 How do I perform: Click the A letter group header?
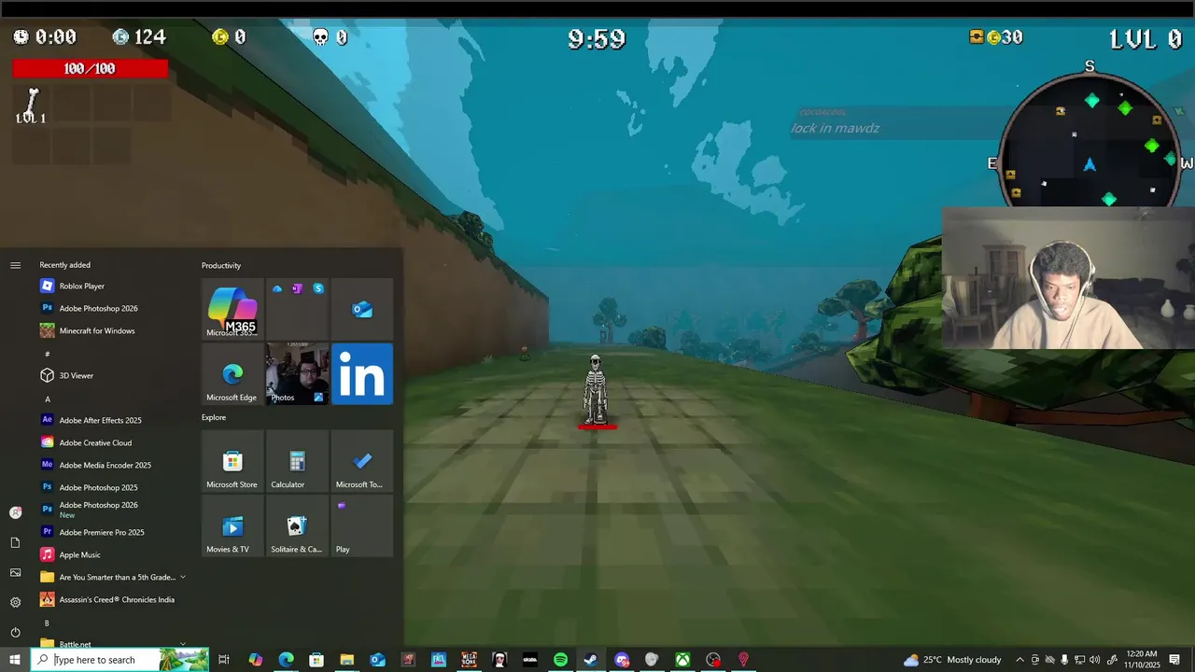pos(48,399)
